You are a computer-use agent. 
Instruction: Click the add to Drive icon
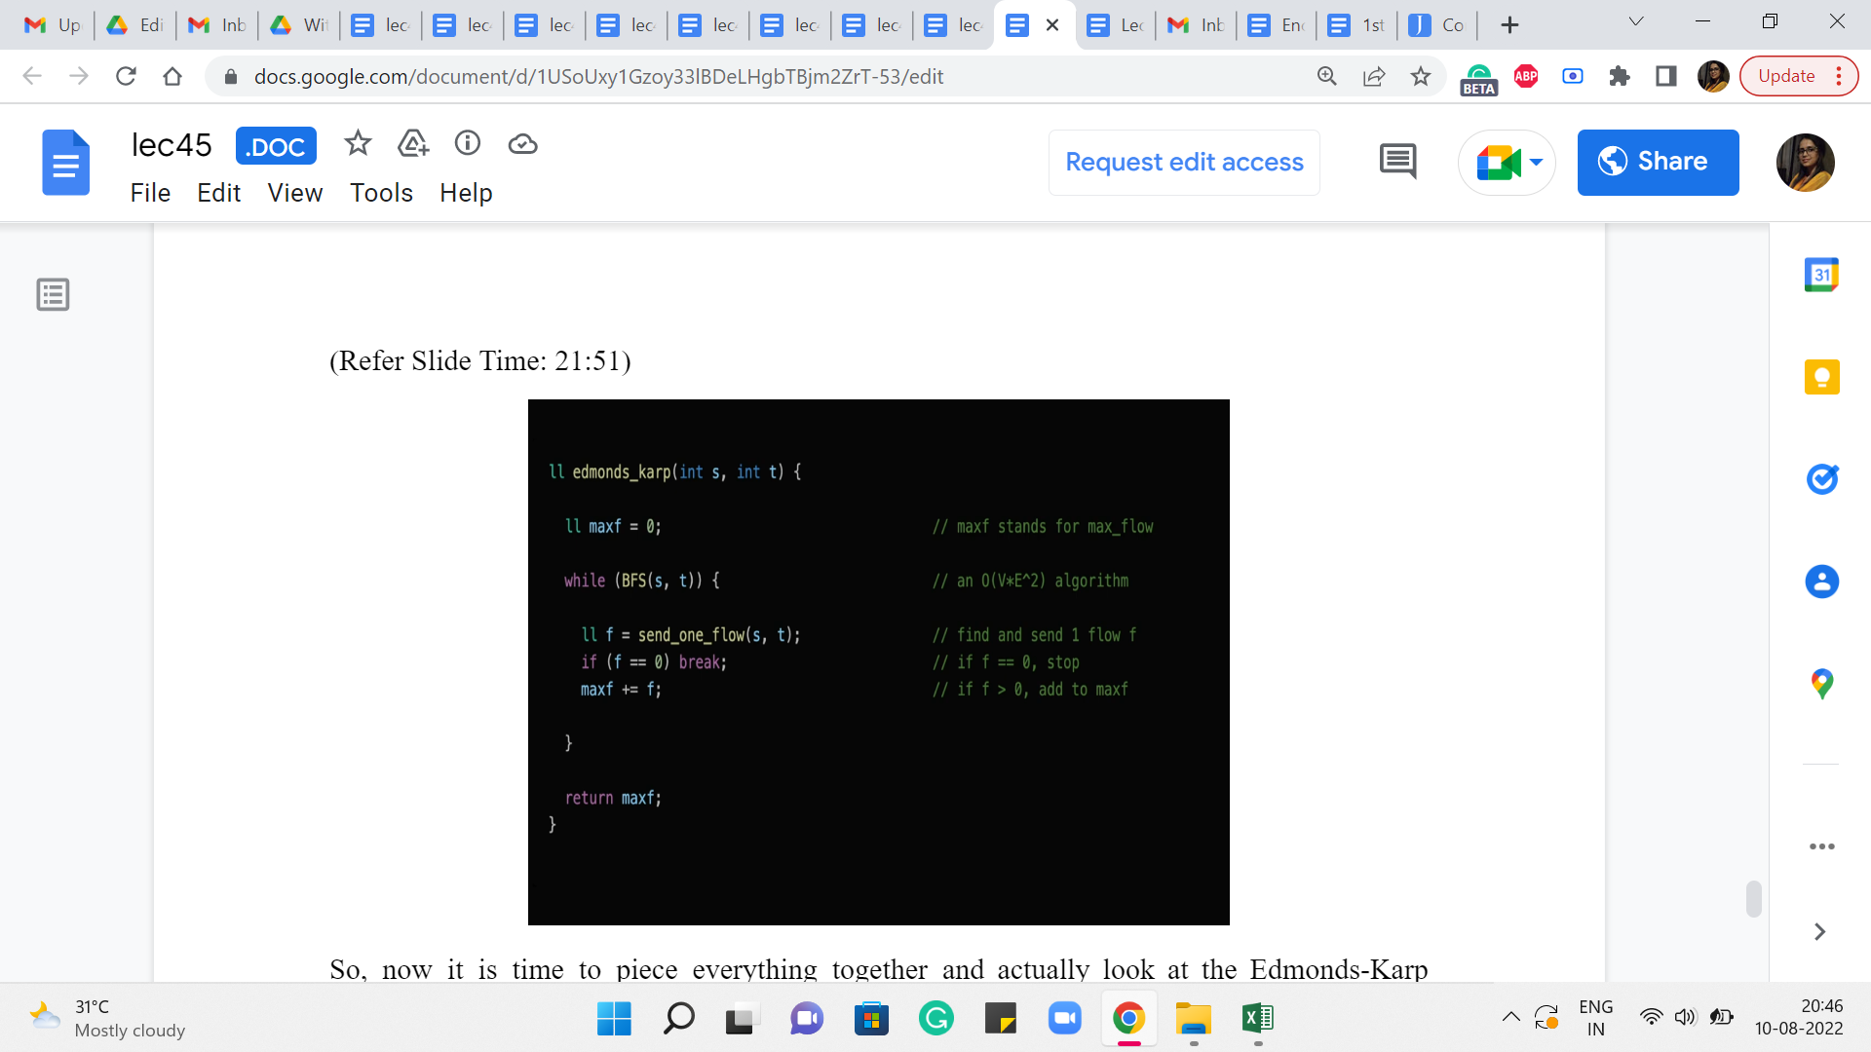(x=413, y=144)
